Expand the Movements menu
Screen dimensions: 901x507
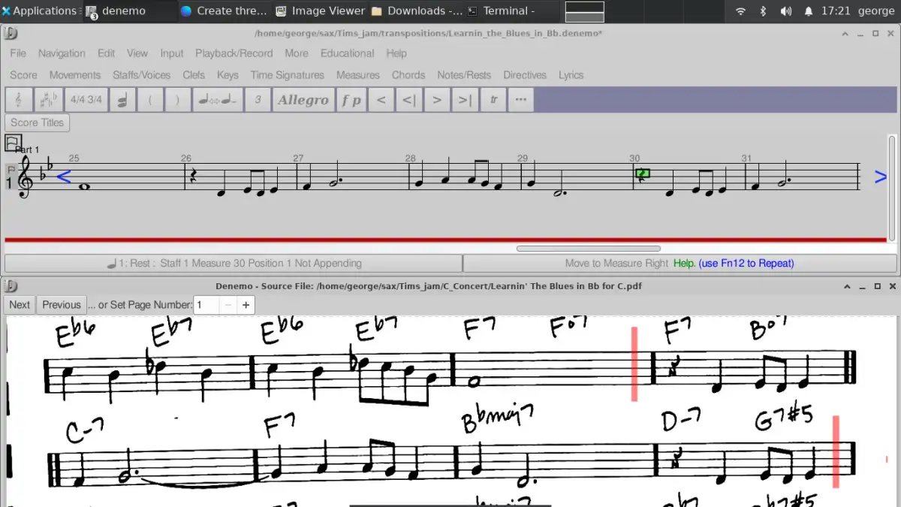(75, 75)
